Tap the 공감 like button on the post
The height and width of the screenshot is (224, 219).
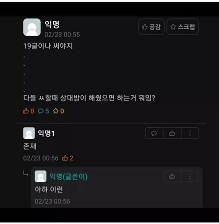point(151,27)
